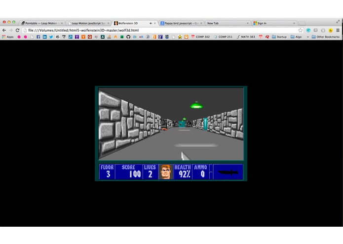Expand the Other Bookmarks folder
This screenshot has height=244, width=343.
[x=326, y=37]
